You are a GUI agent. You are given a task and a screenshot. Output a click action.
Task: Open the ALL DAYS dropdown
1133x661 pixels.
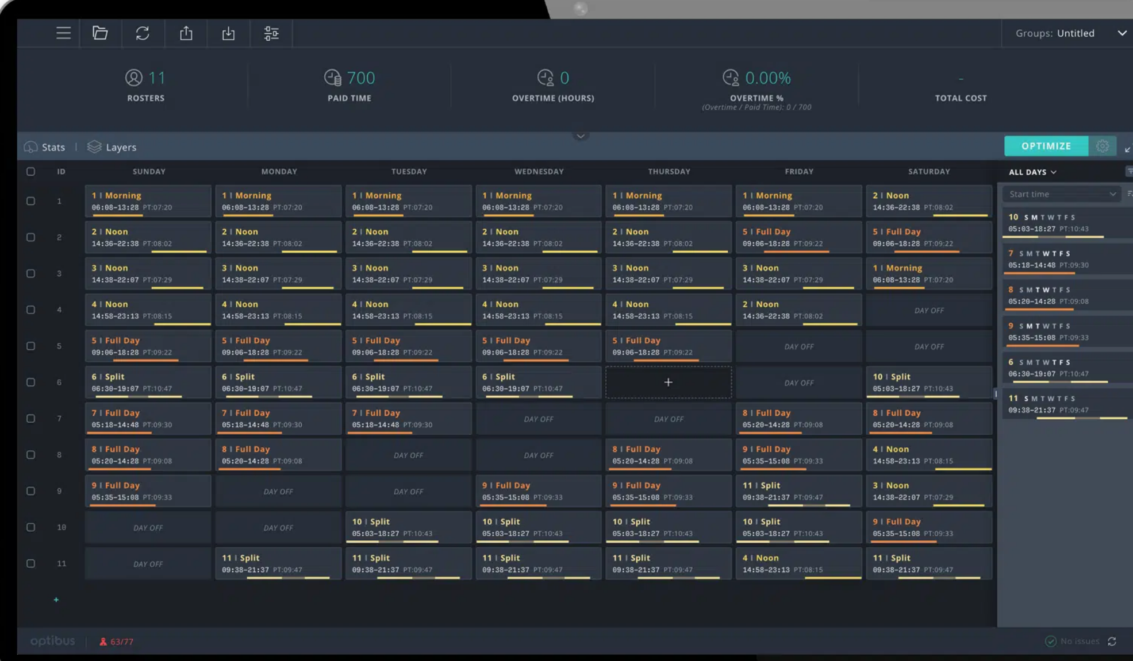(1032, 172)
